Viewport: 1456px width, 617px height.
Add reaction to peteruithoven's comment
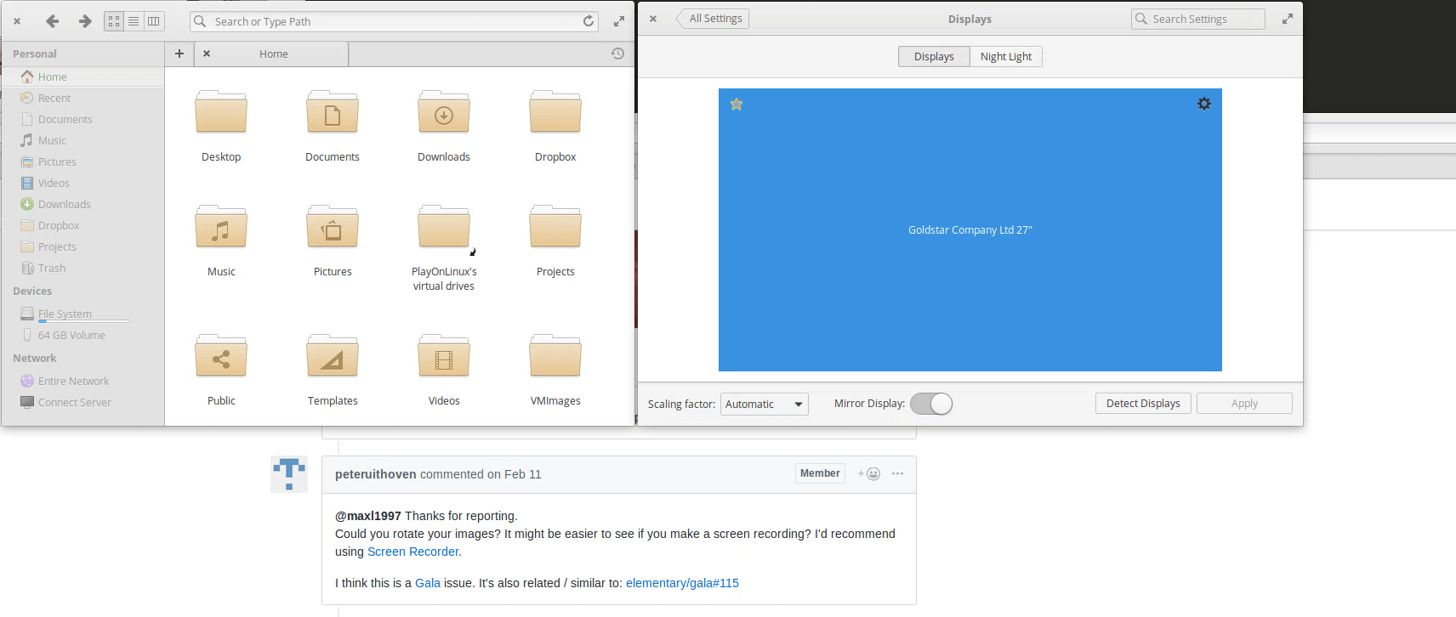[x=869, y=474]
